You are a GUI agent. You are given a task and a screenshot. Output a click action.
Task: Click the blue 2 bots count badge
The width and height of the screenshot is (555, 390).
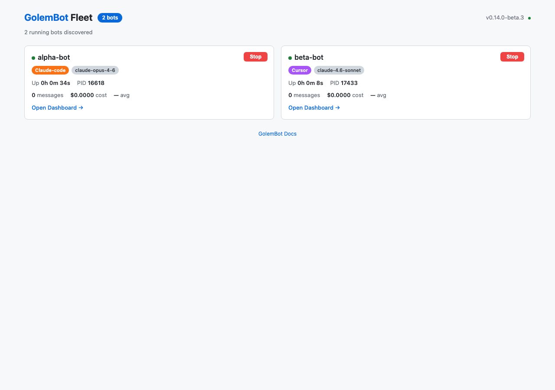[x=110, y=18]
